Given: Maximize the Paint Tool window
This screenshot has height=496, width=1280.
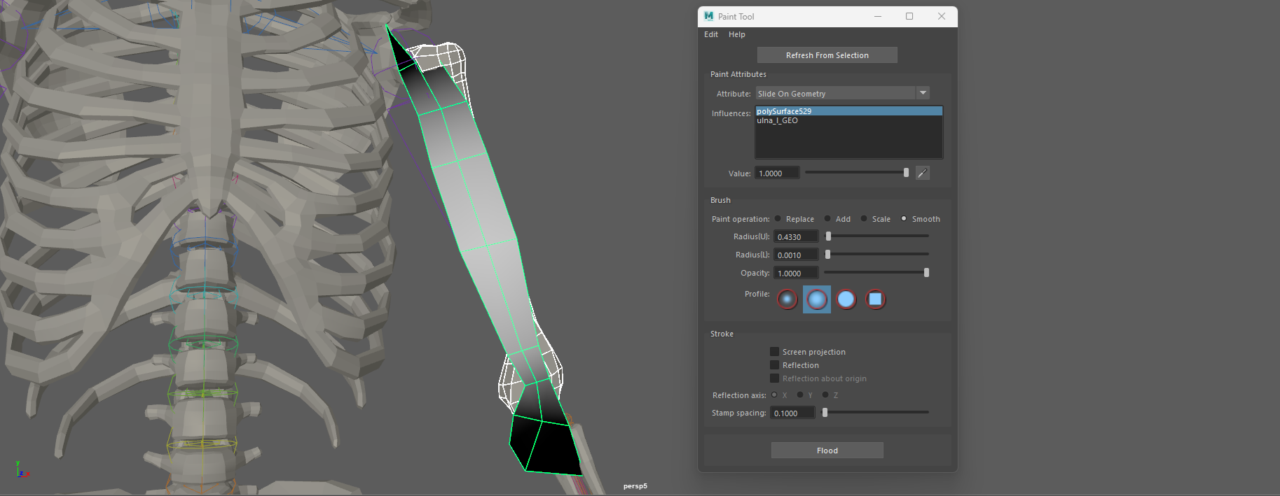Looking at the screenshot, I should (x=909, y=16).
